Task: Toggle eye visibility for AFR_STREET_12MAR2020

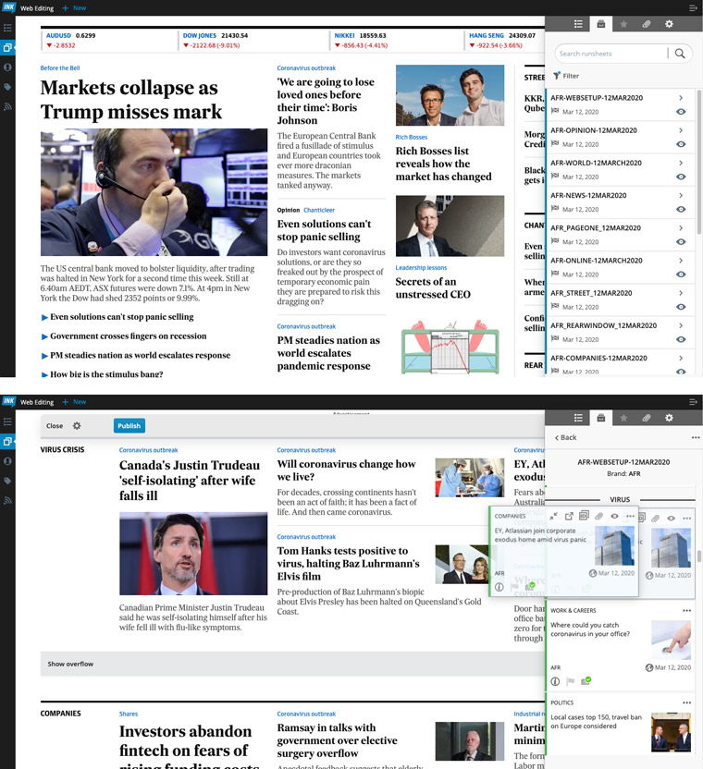Action: tap(681, 307)
